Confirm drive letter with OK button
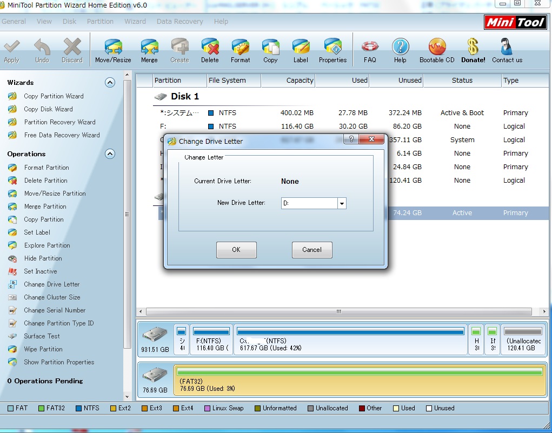552x433 pixels. click(x=236, y=250)
